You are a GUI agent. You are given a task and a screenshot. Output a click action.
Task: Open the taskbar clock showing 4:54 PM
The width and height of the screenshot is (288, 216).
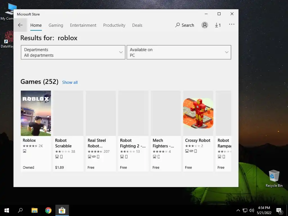[264, 210]
